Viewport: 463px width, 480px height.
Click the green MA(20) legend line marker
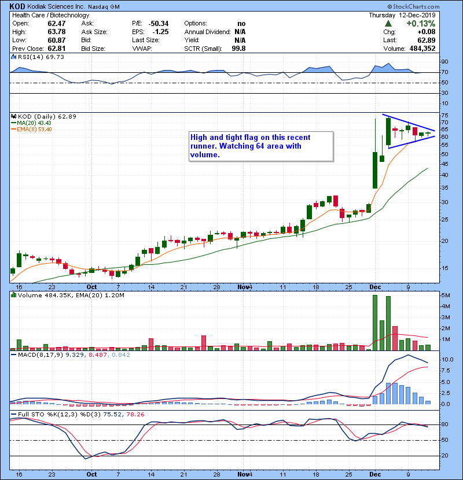[x=13, y=123]
